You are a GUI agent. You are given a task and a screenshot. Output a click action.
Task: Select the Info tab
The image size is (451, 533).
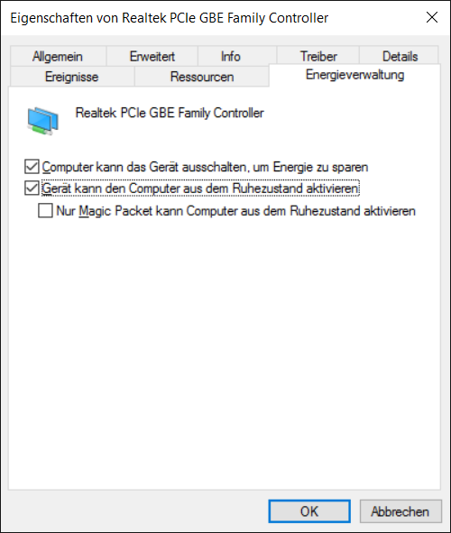click(x=230, y=57)
